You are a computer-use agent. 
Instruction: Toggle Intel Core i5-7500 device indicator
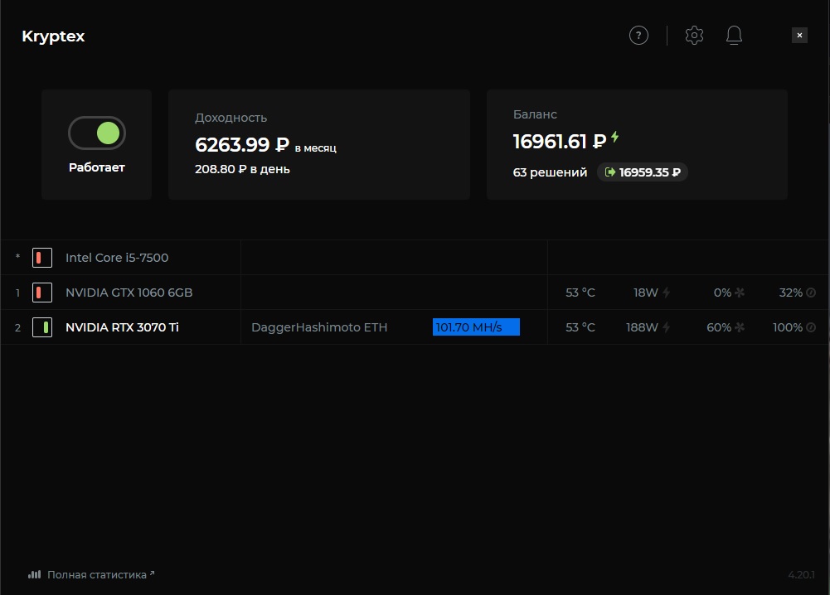pyautogui.click(x=42, y=258)
